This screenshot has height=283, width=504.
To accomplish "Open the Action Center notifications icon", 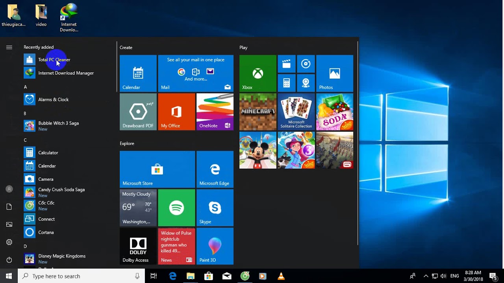I will pyautogui.click(x=493, y=276).
